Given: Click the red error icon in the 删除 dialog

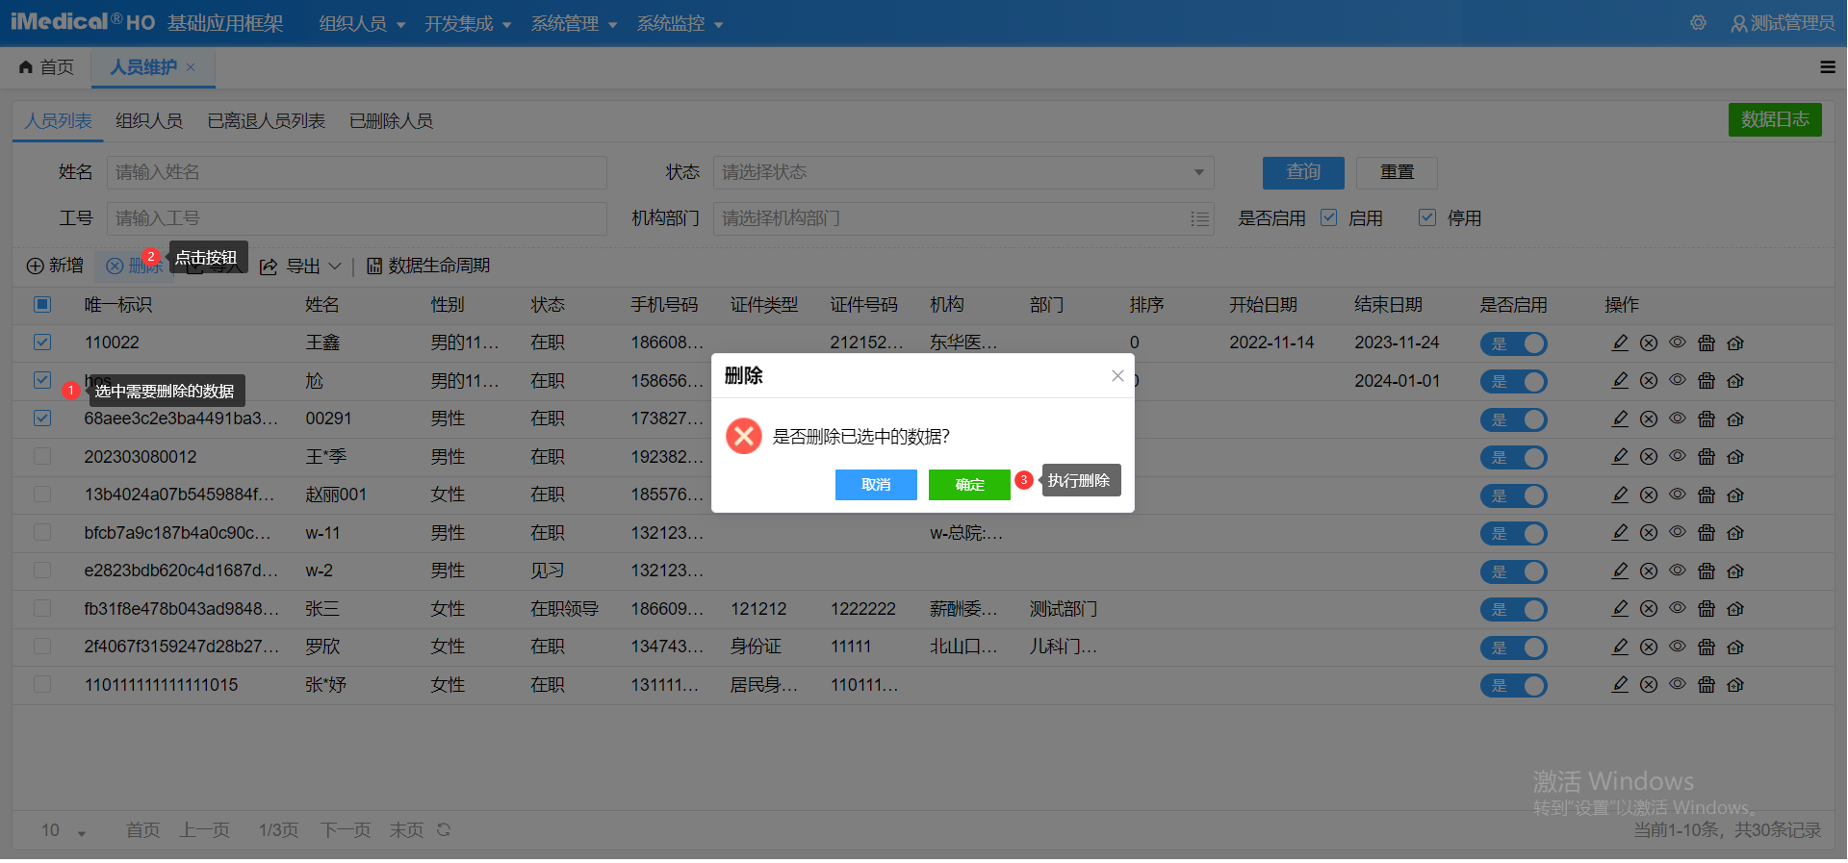Looking at the screenshot, I should point(744,436).
